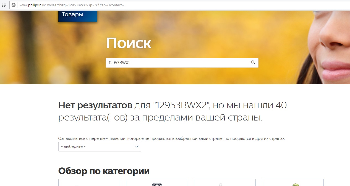Click the "Обзор по категории" heading
The image size is (350, 186).
(104, 171)
